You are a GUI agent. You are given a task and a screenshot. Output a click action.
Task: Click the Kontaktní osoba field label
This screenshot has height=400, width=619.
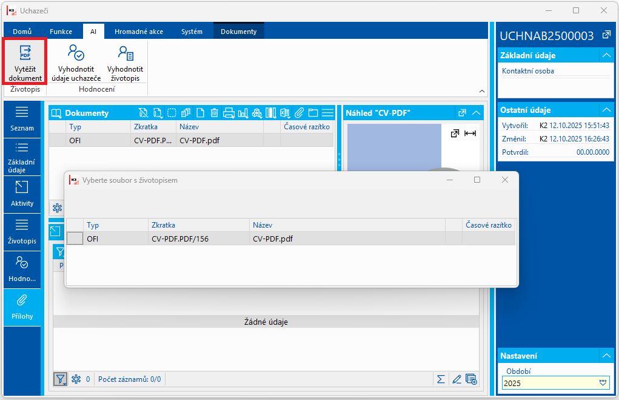pos(528,71)
